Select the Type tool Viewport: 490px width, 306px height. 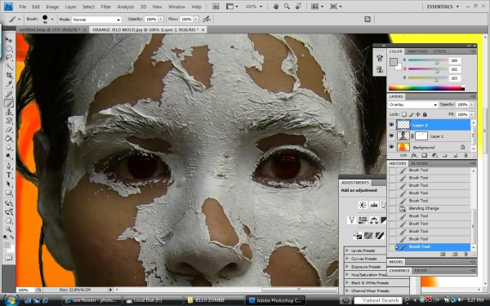point(8,175)
